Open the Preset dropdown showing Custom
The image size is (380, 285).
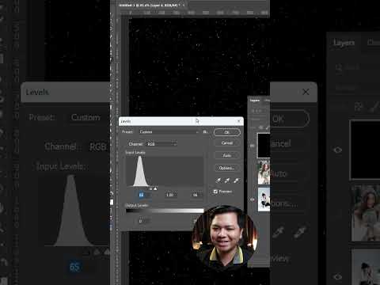coord(169,131)
